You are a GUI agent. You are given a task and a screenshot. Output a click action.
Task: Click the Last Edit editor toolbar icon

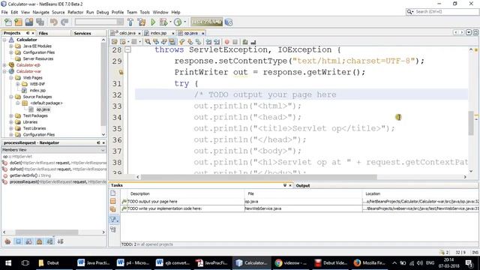point(115,42)
